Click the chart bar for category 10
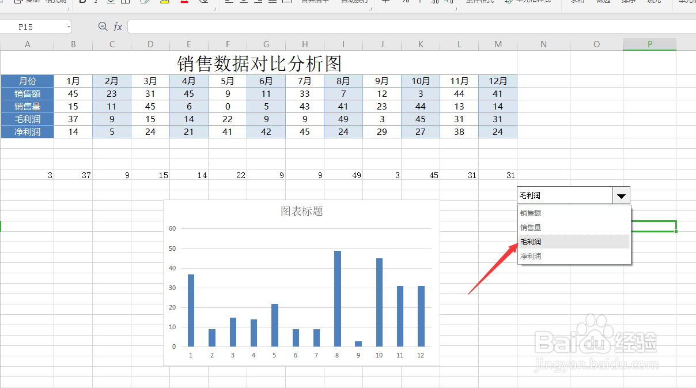Image resolution: width=696 pixels, height=388 pixels. [379, 303]
